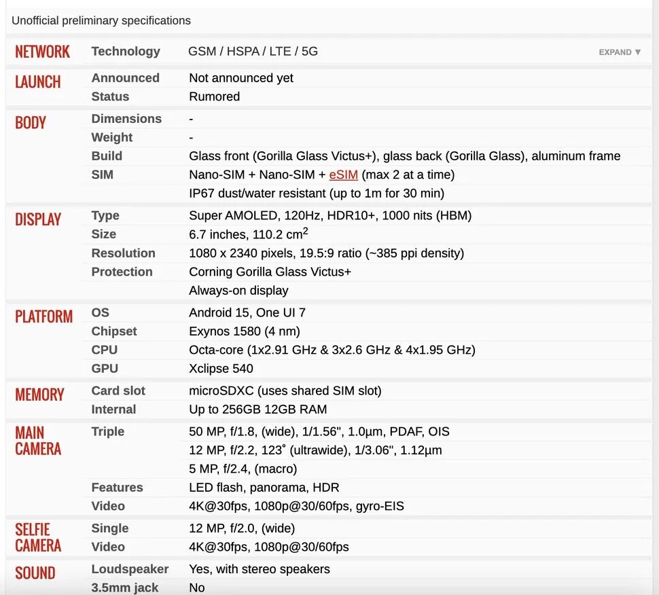Image resolution: width=659 pixels, height=595 pixels.
Task: Click 'GSM / HSPA / LTE / 5G' value
Action: [x=253, y=51]
